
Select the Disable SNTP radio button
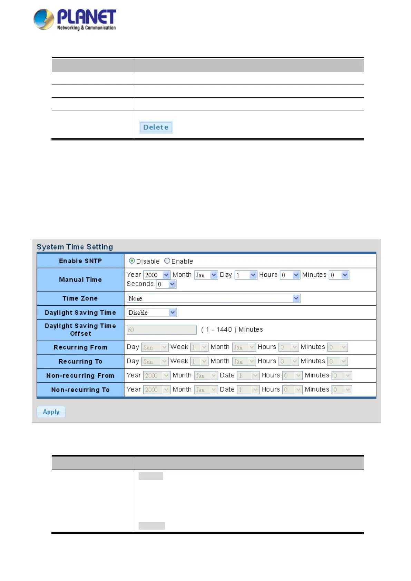click(132, 261)
